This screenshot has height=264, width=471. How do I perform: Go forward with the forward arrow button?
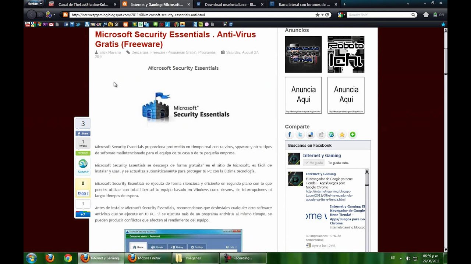coord(40,15)
